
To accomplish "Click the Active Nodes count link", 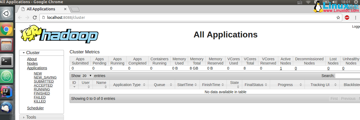I will point(281,68).
